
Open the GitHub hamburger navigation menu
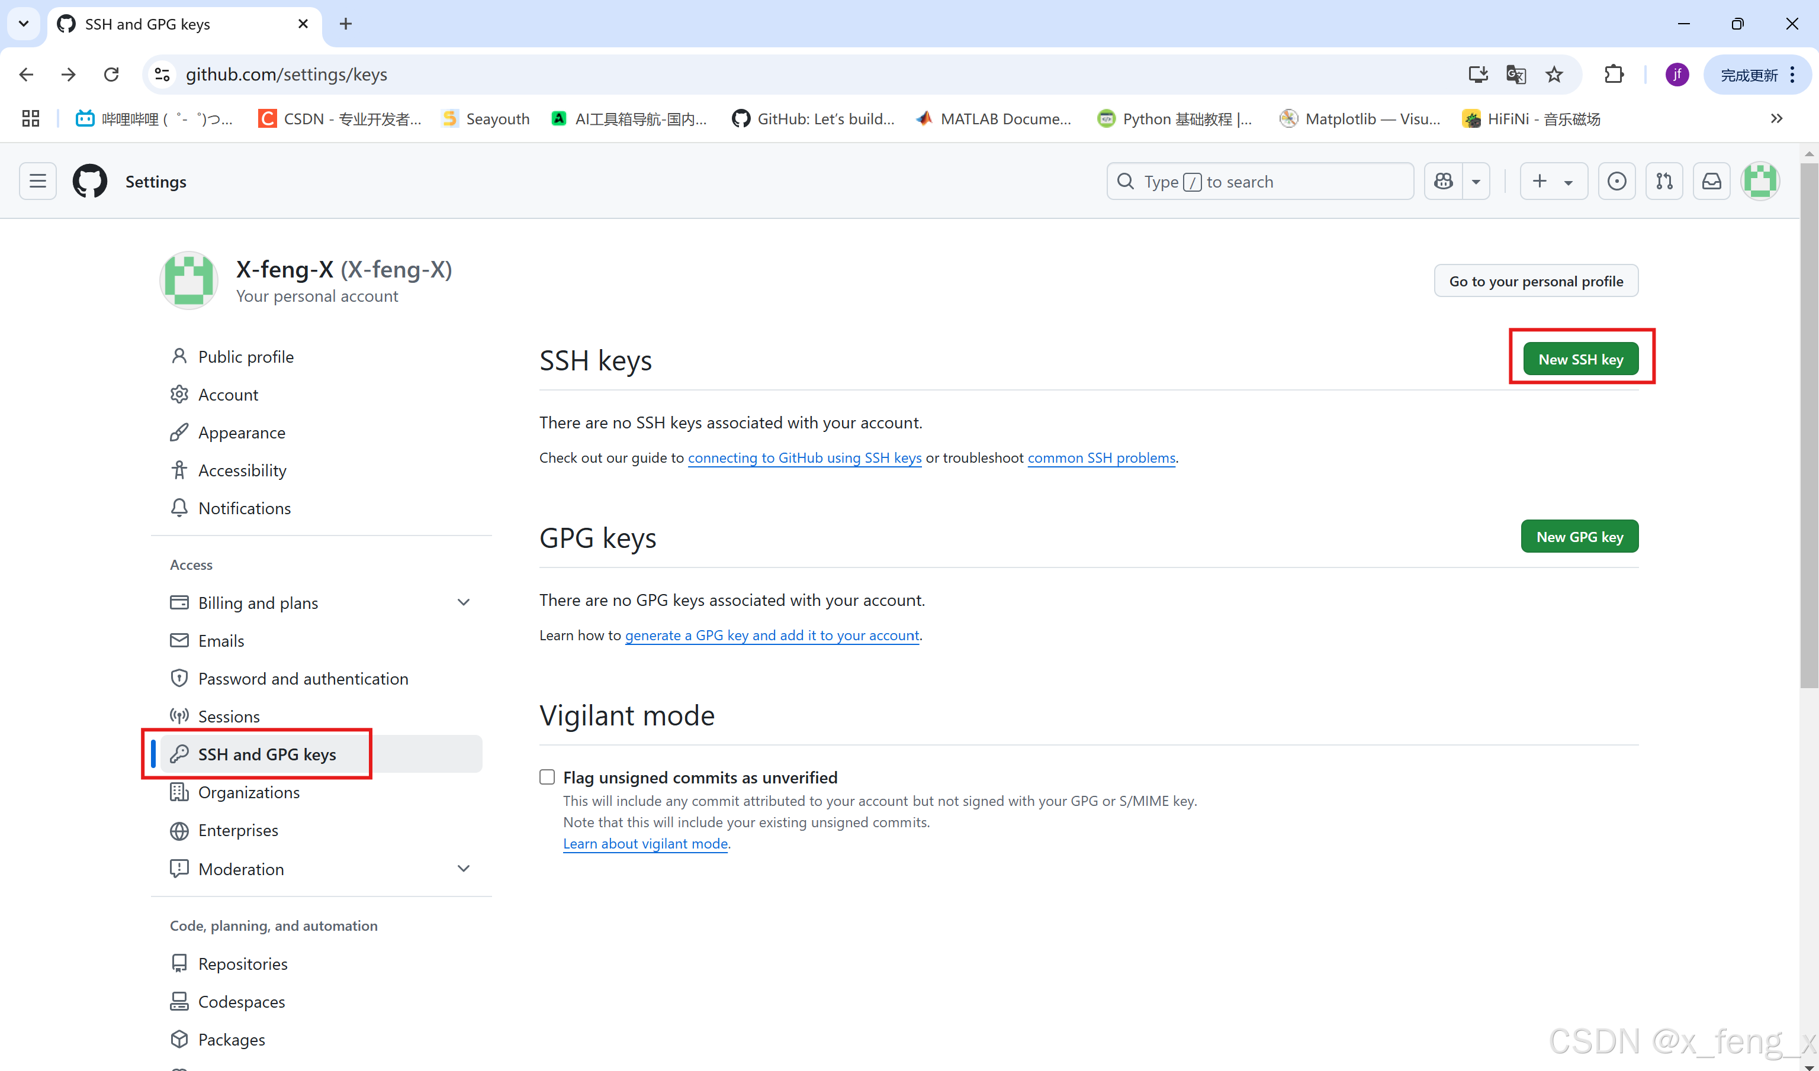(37, 181)
